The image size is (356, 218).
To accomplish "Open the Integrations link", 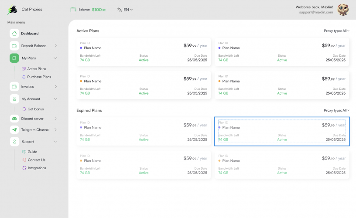I will pos(37,168).
